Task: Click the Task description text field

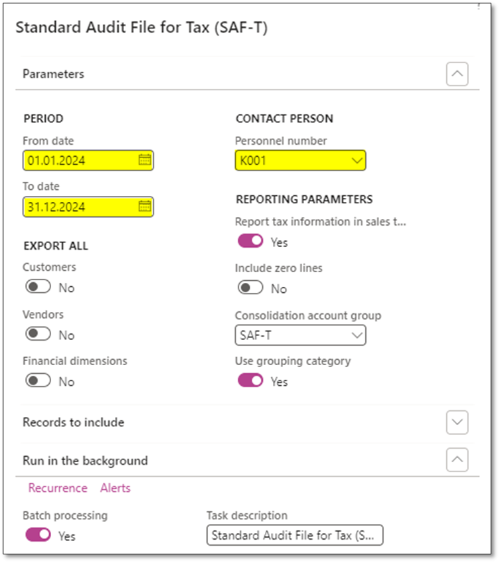Action: [x=295, y=535]
